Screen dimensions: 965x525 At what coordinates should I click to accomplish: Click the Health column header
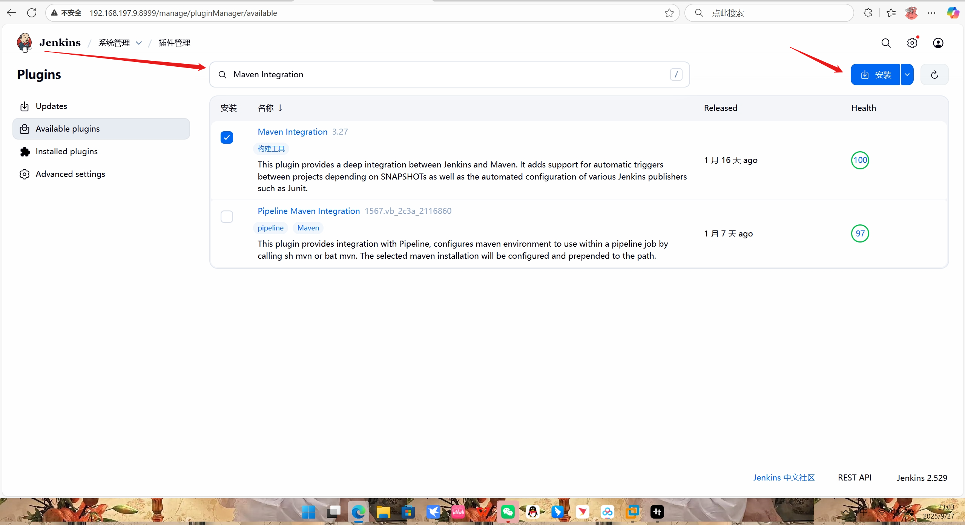pos(863,108)
